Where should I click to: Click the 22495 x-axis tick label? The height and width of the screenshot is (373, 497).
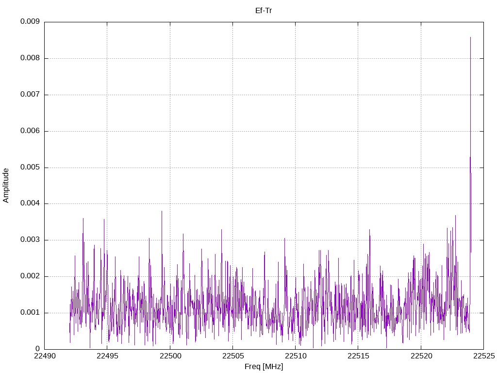point(107,356)
